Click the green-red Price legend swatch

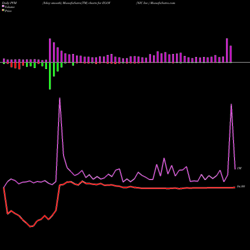(x=3, y=10)
